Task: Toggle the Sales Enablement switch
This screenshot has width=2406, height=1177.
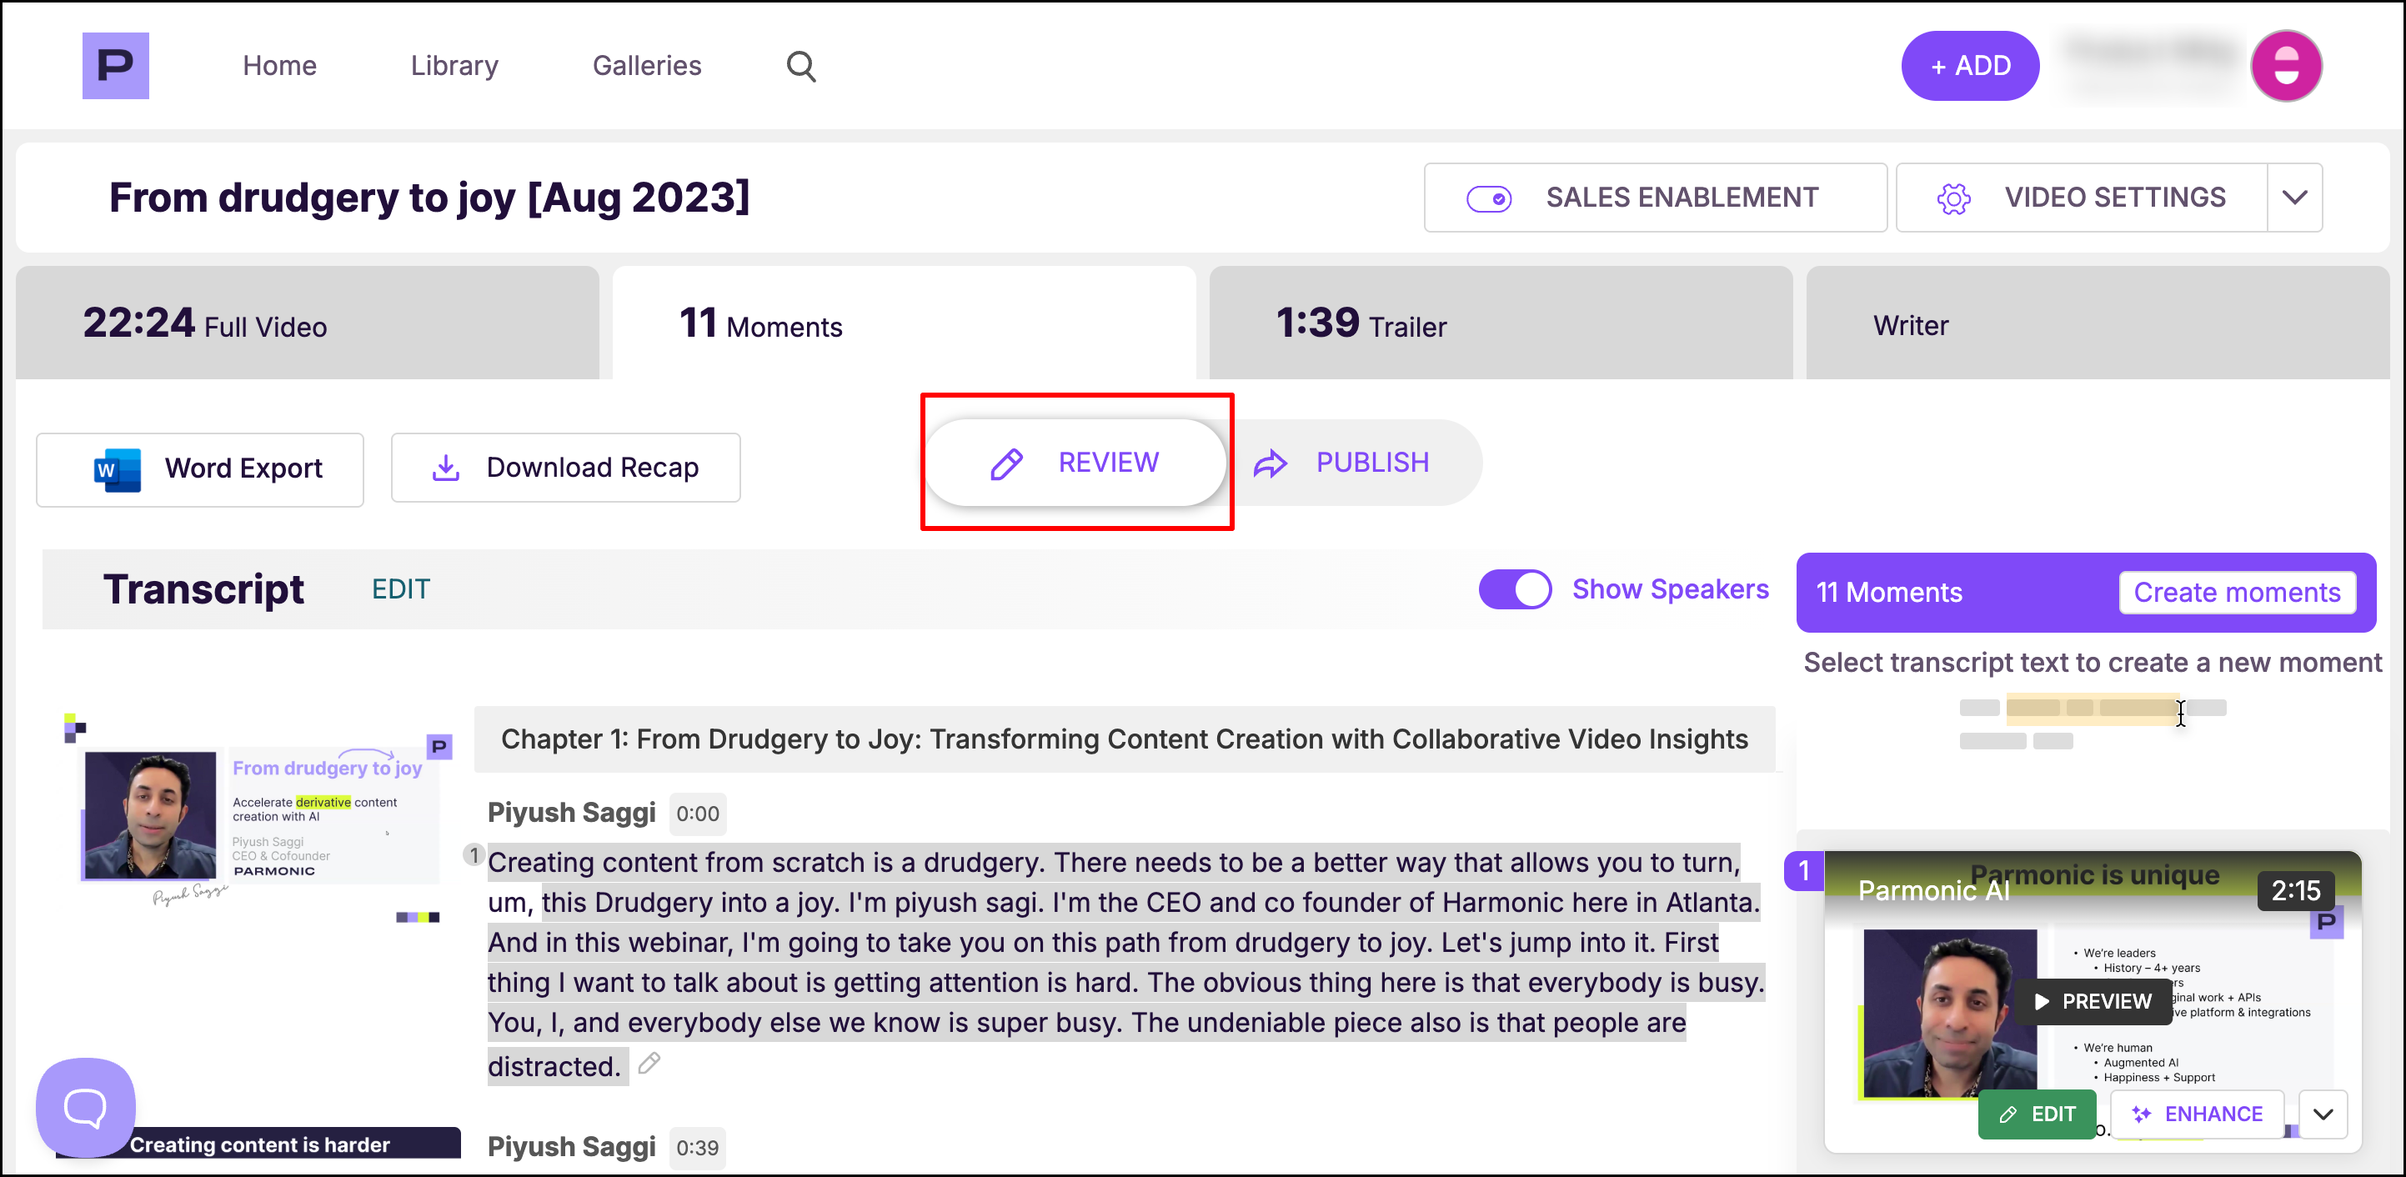Action: pos(1489,198)
